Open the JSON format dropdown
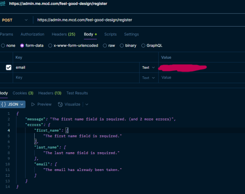 (12, 104)
